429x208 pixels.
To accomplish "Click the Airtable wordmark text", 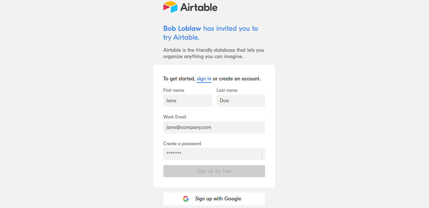I will click(199, 7).
